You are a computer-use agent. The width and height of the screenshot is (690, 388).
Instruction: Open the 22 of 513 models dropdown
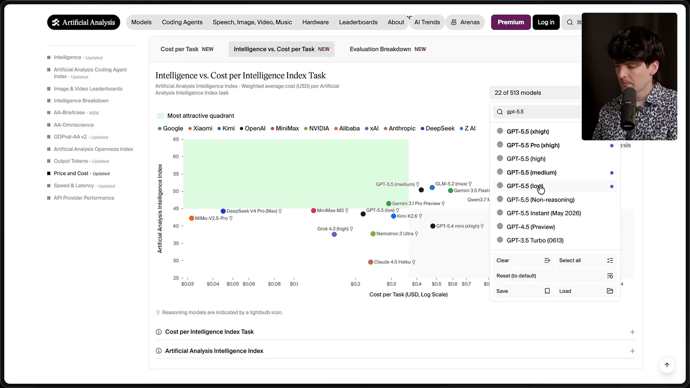point(536,93)
